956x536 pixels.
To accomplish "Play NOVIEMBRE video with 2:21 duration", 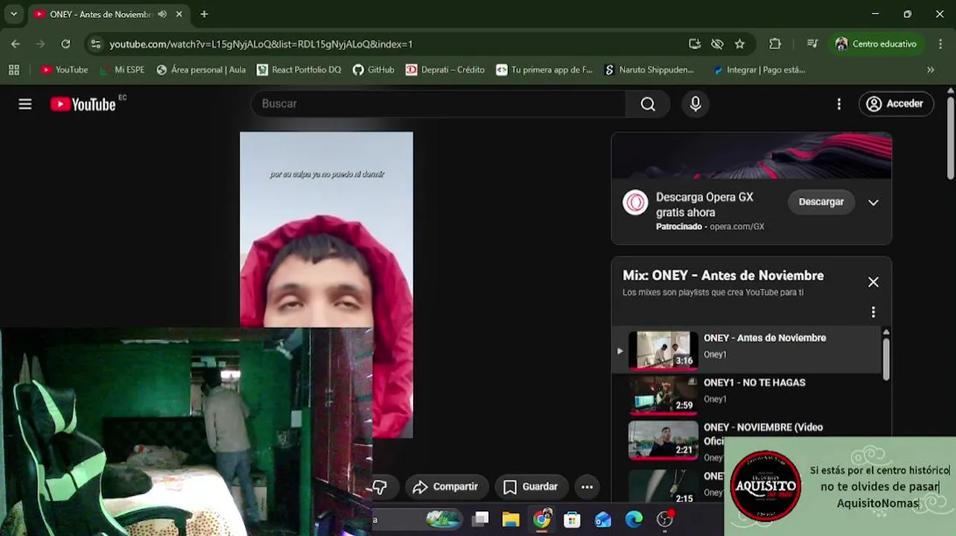I will pyautogui.click(x=663, y=439).
